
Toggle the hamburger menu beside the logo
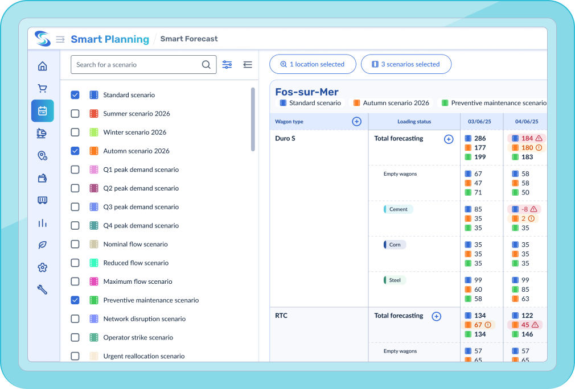(x=60, y=39)
